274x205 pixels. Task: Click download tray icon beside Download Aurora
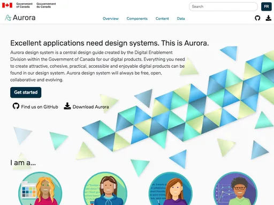67,106
